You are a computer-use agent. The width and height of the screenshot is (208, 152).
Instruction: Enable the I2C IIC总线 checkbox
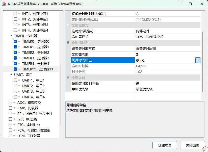click(11, 119)
